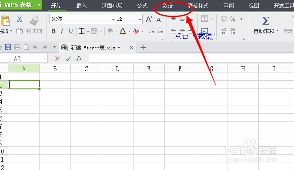The image size is (294, 170).
Task: Open the font size dropdown
Action: click(140, 20)
